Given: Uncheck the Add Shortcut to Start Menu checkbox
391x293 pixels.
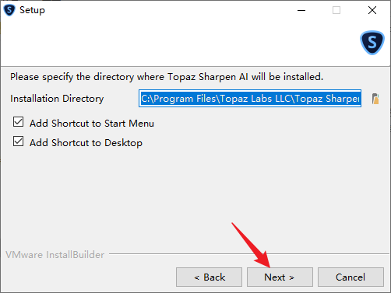Looking at the screenshot, I should tap(18, 122).
